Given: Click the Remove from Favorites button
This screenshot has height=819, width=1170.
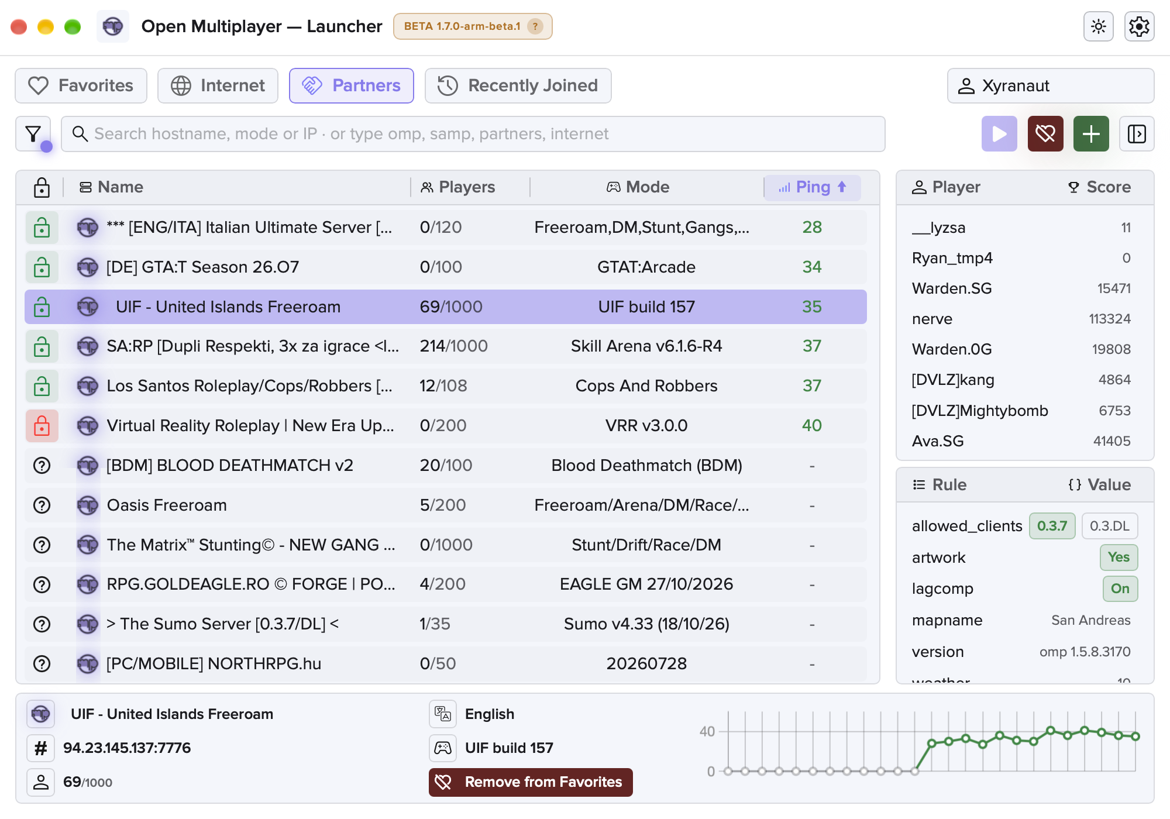Looking at the screenshot, I should click(531, 782).
